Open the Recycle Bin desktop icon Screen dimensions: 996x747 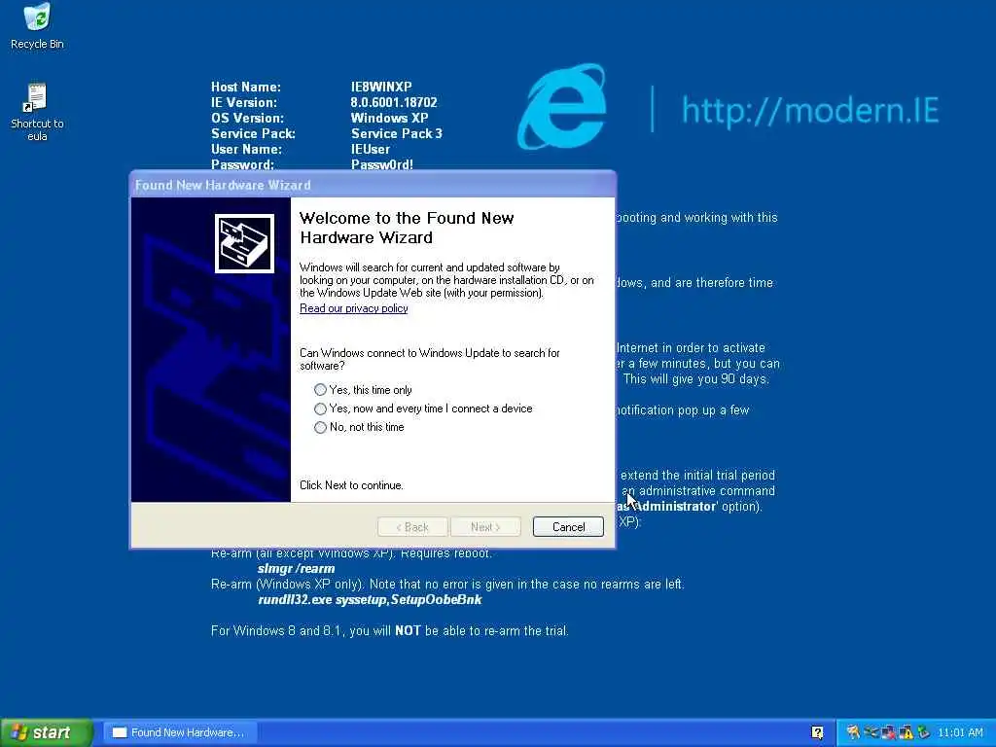(x=37, y=26)
